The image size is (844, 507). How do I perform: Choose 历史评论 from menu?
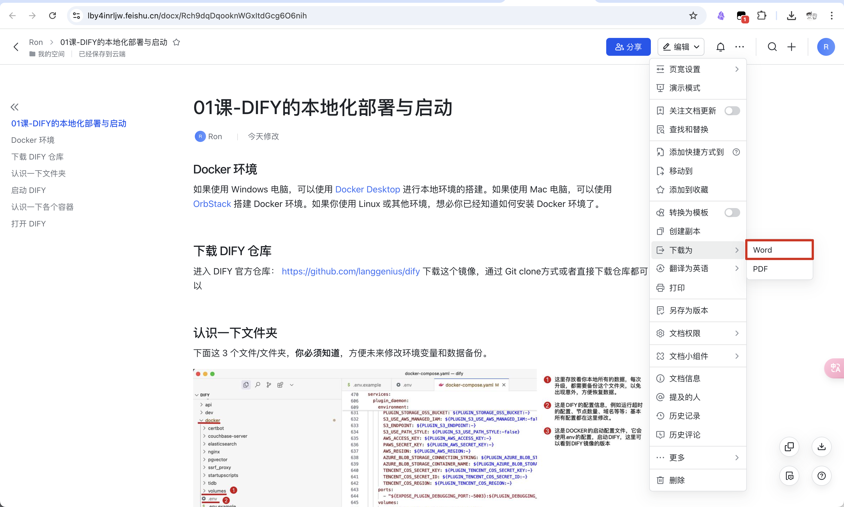[698, 434]
